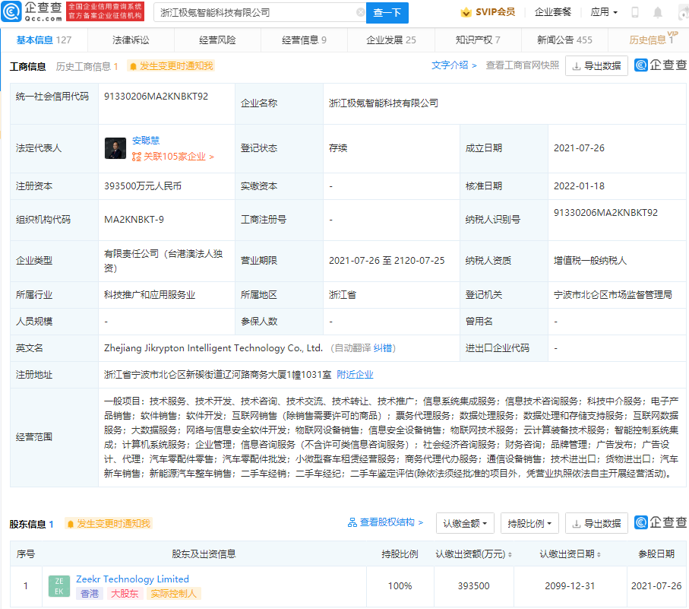Screen dimensions: 689x609
Task: Click the Qcc.com logo in the header
Action: click(32, 12)
